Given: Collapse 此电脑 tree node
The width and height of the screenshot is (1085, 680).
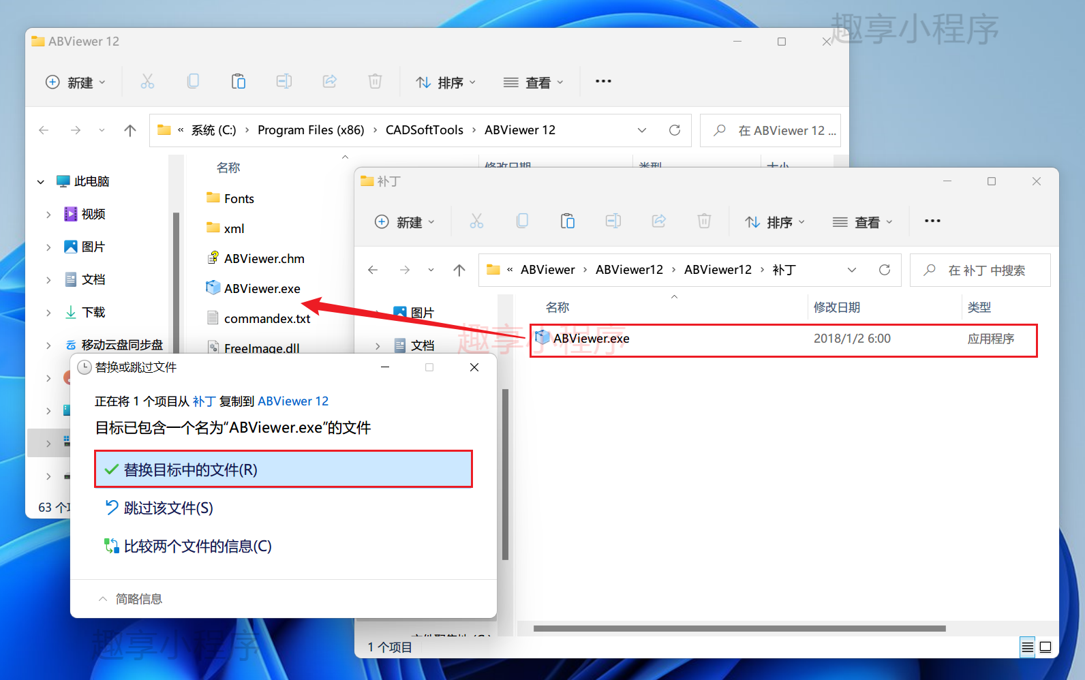Looking at the screenshot, I should click(41, 182).
